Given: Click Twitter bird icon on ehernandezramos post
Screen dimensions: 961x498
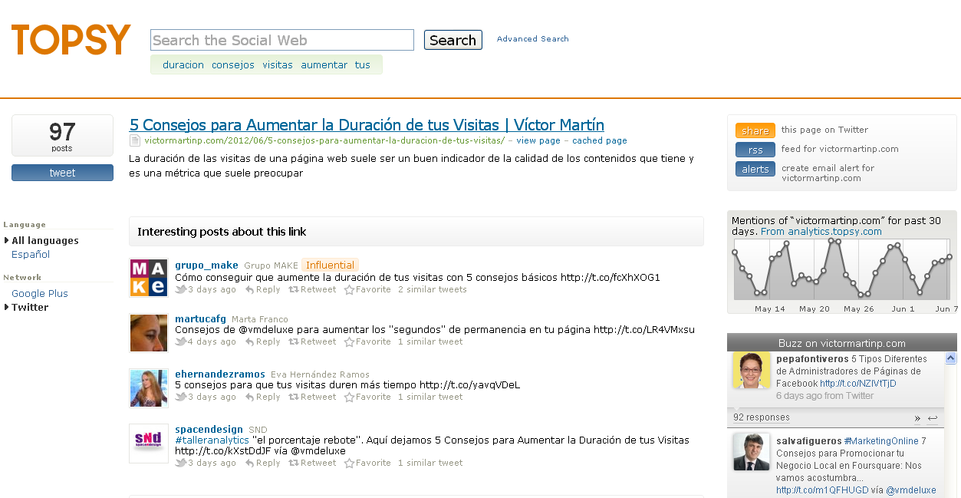Looking at the screenshot, I should (181, 397).
